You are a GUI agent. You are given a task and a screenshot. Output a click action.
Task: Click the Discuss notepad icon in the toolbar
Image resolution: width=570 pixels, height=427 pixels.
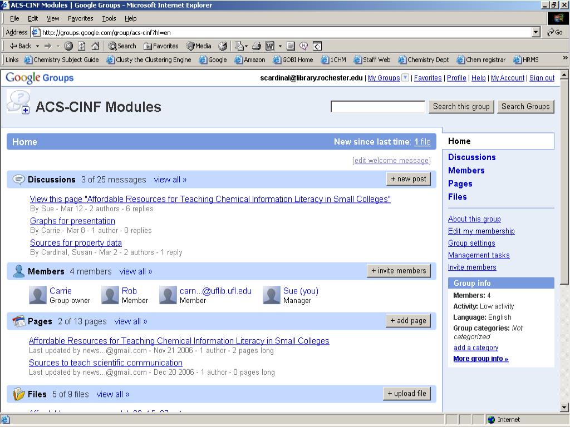click(x=291, y=46)
